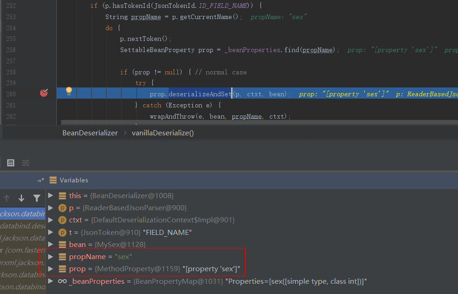Click the yellow lightbulb intention icon
Image resolution: width=458 pixels, height=294 pixels.
(x=68, y=91)
